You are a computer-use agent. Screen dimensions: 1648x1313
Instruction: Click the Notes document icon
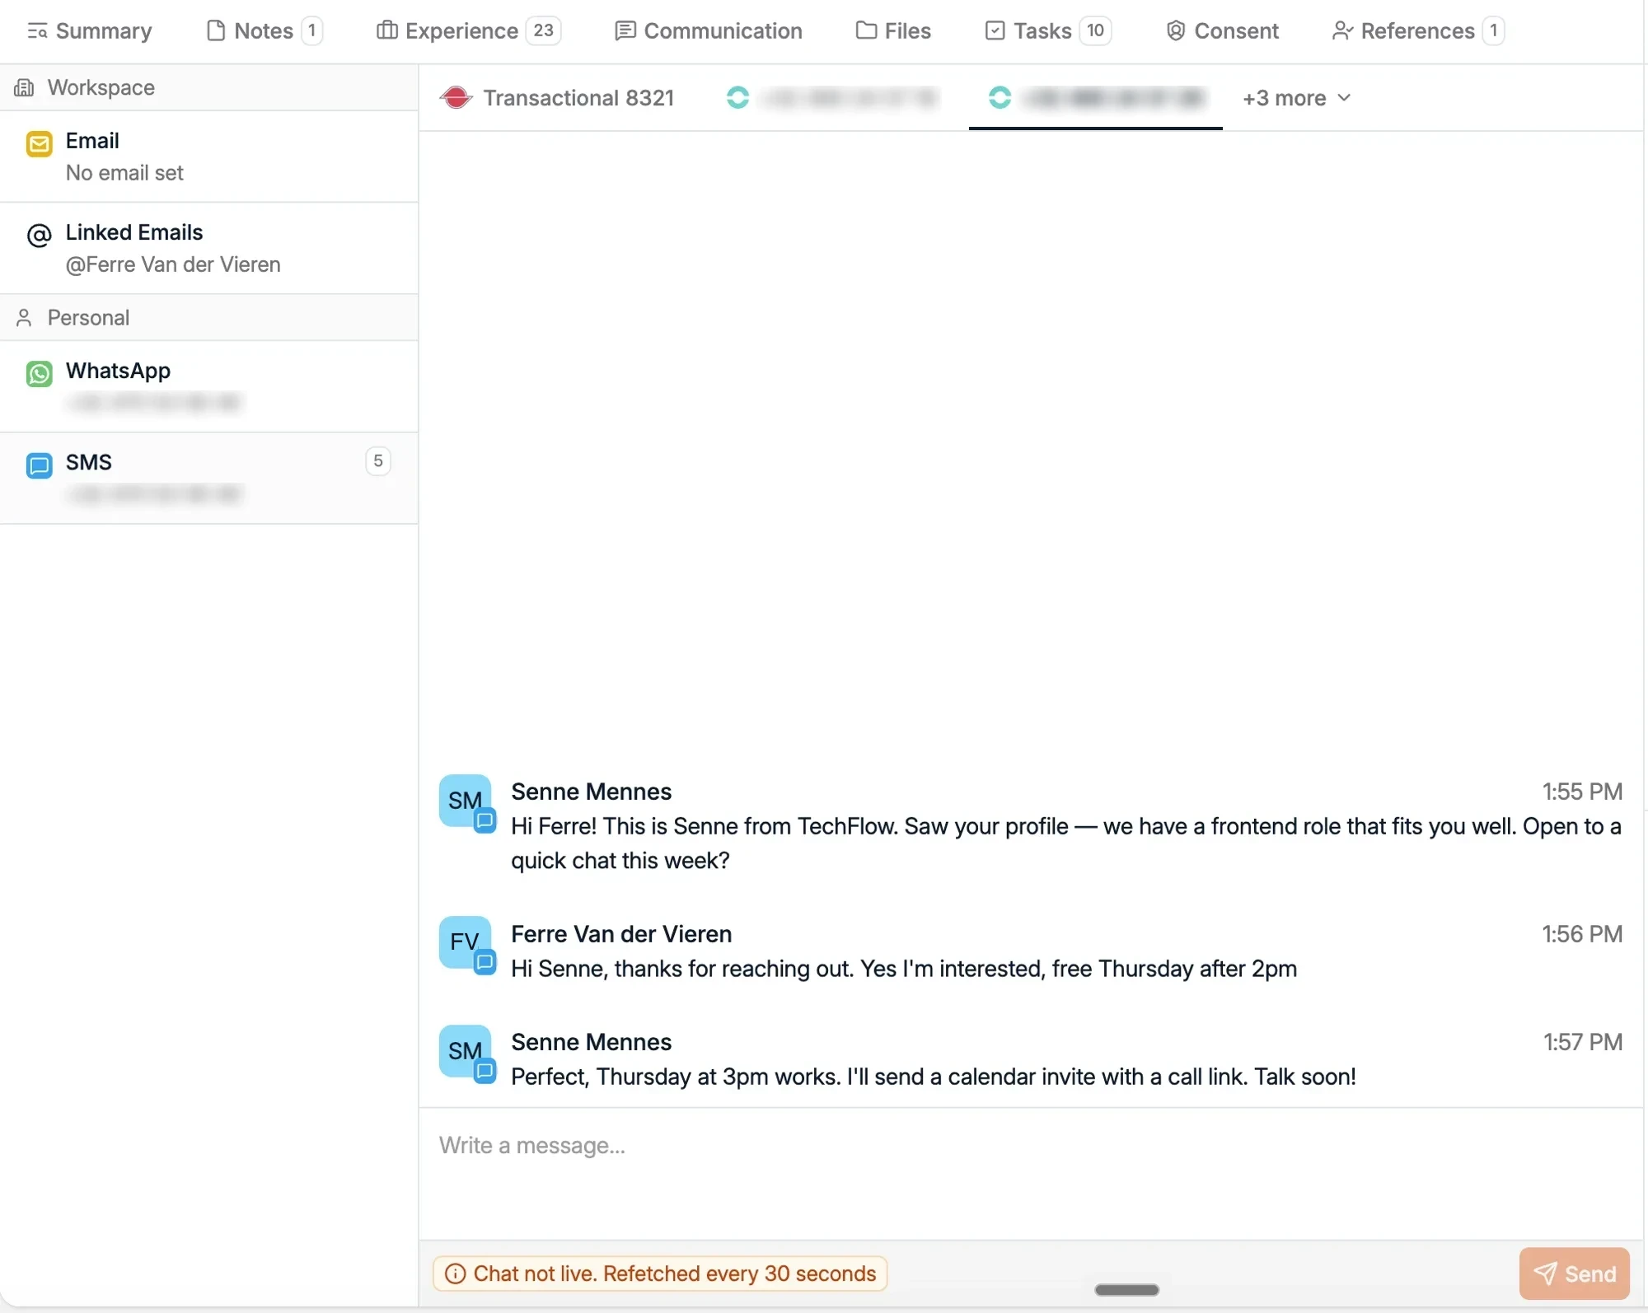pyautogui.click(x=216, y=30)
